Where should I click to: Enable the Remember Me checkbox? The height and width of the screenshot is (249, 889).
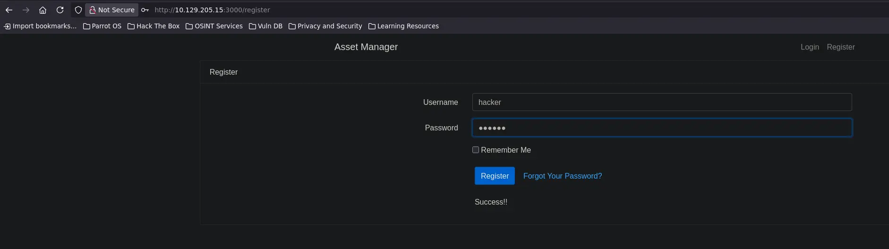click(476, 150)
